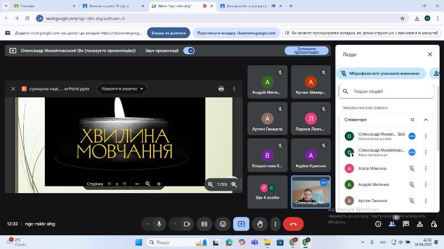
Task: Raise hand in the meeting
Action: coord(260,224)
